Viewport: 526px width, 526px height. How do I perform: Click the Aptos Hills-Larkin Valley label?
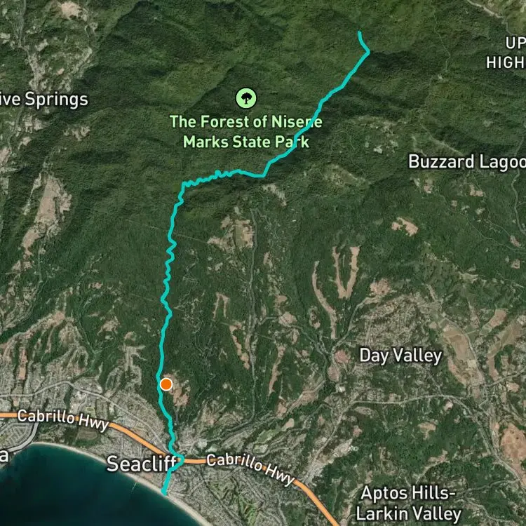[408, 504]
